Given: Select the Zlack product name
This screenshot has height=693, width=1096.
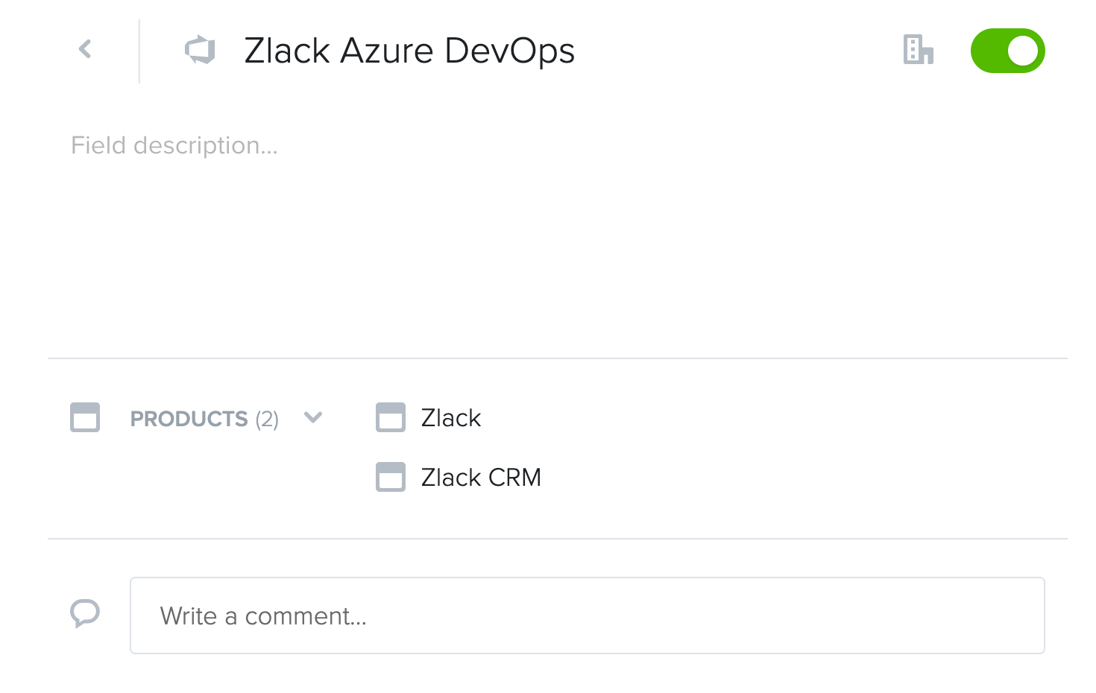Looking at the screenshot, I should (x=450, y=418).
